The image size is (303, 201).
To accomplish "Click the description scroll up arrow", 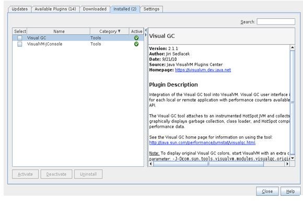I will (293, 48).
